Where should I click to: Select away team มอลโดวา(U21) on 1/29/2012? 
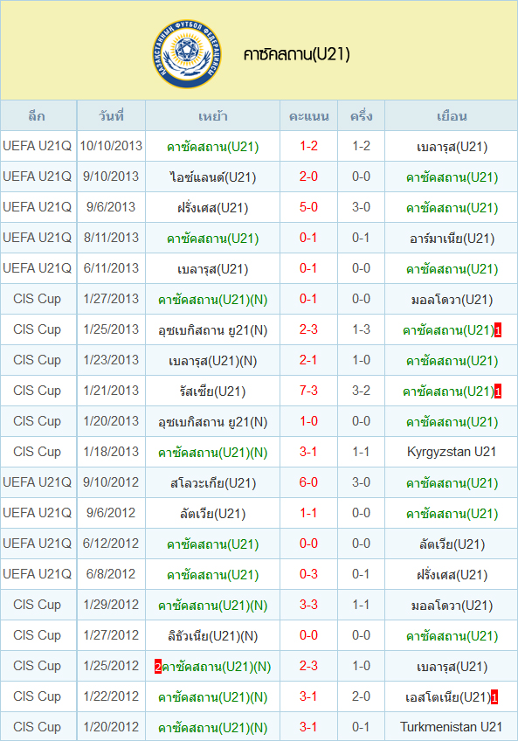tap(452, 605)
